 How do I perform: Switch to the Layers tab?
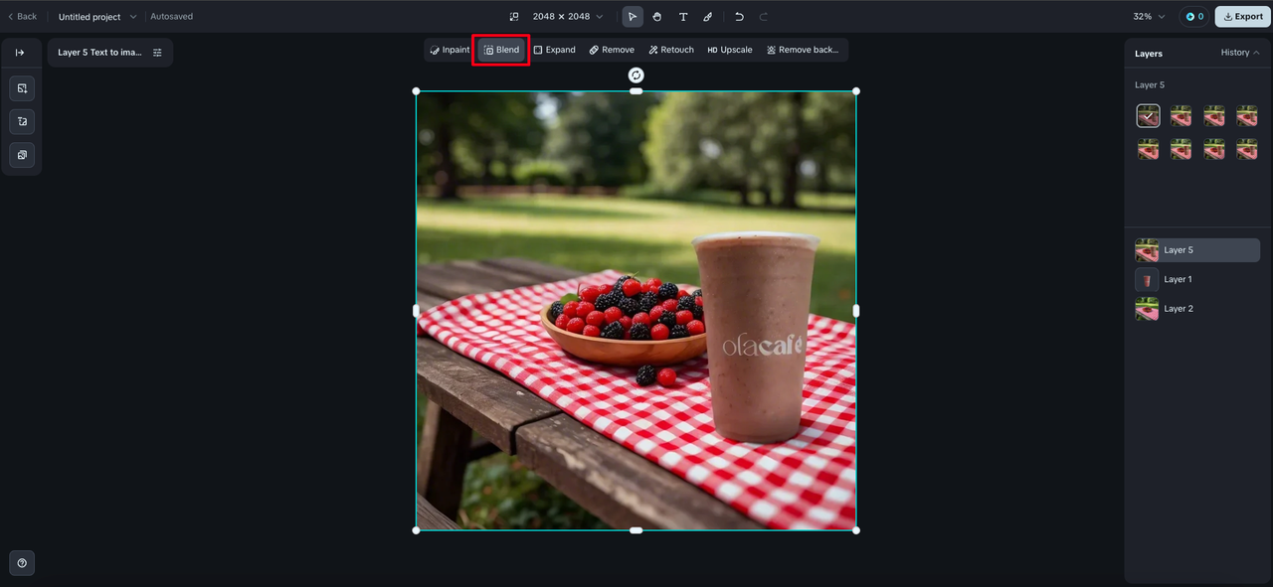tap(1149, 54)
